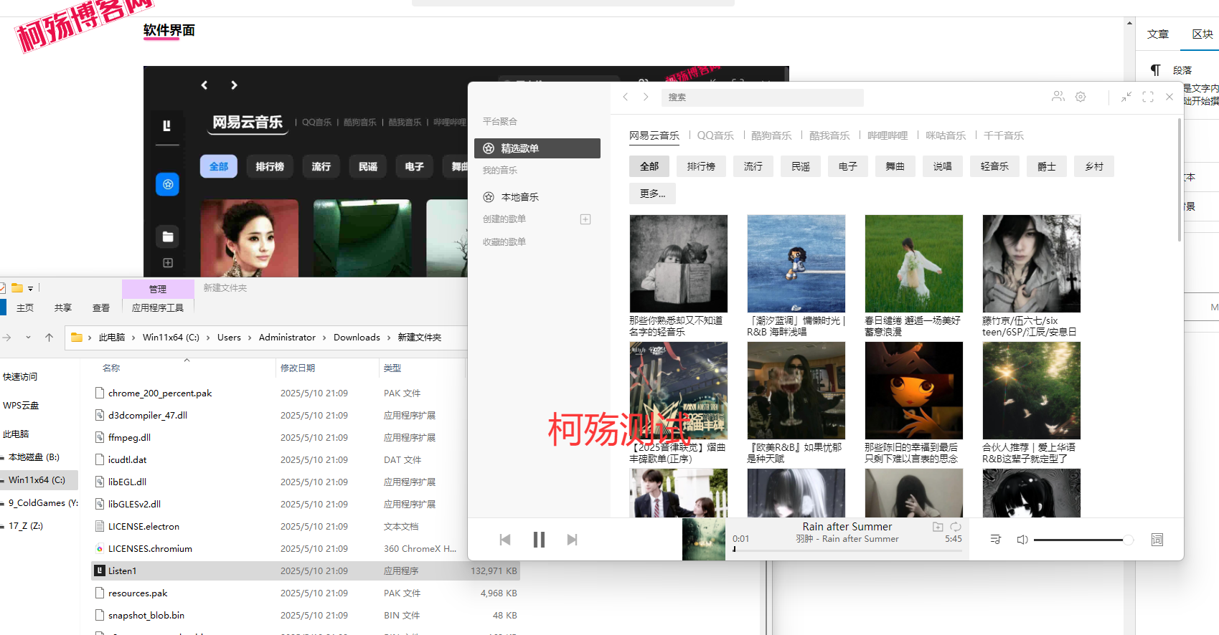The height and width of the screenshot is (635, 1219).
Task: Go up one folder level in Explorer
Action: point(49,338)
